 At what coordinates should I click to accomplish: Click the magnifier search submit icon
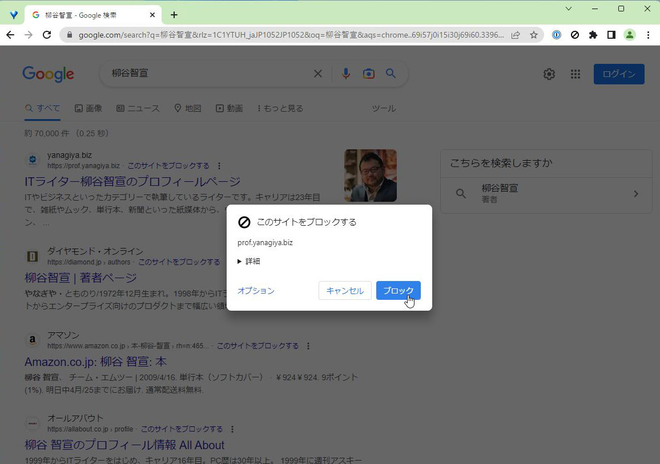tap(391, 74)
